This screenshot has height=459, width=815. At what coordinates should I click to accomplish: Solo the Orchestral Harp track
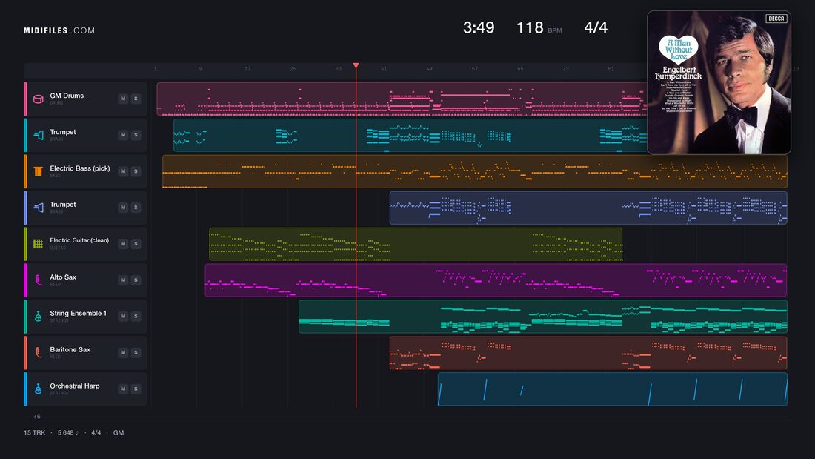(136, 389)
